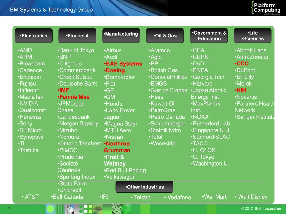Screen dimensions: 286x214
Task: Click the red Fannie Mae entry
Action: (73, 97)
